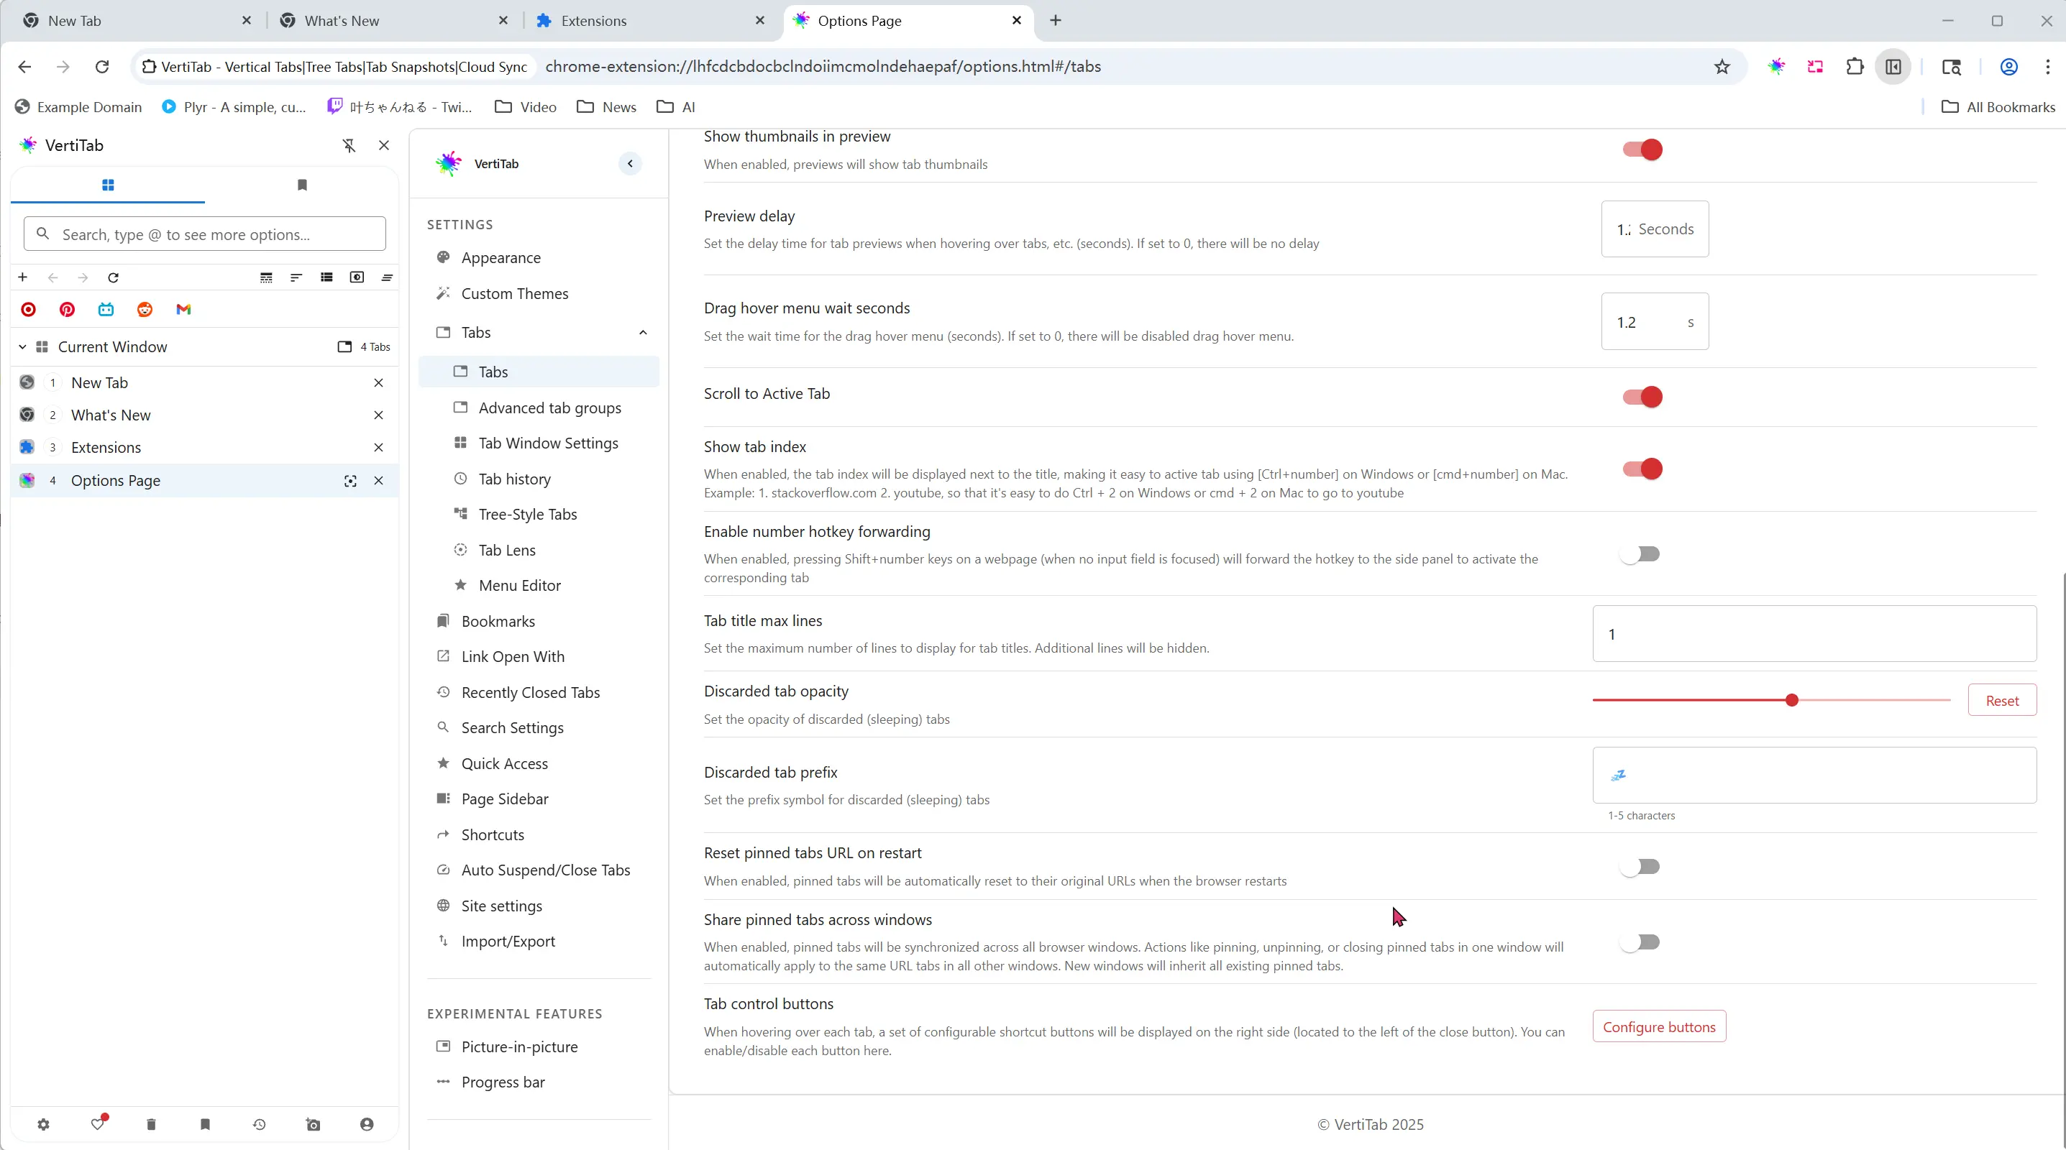Switch to the bookmarks panel tab
This screenshot has height=1150, width=2066.
302,185
